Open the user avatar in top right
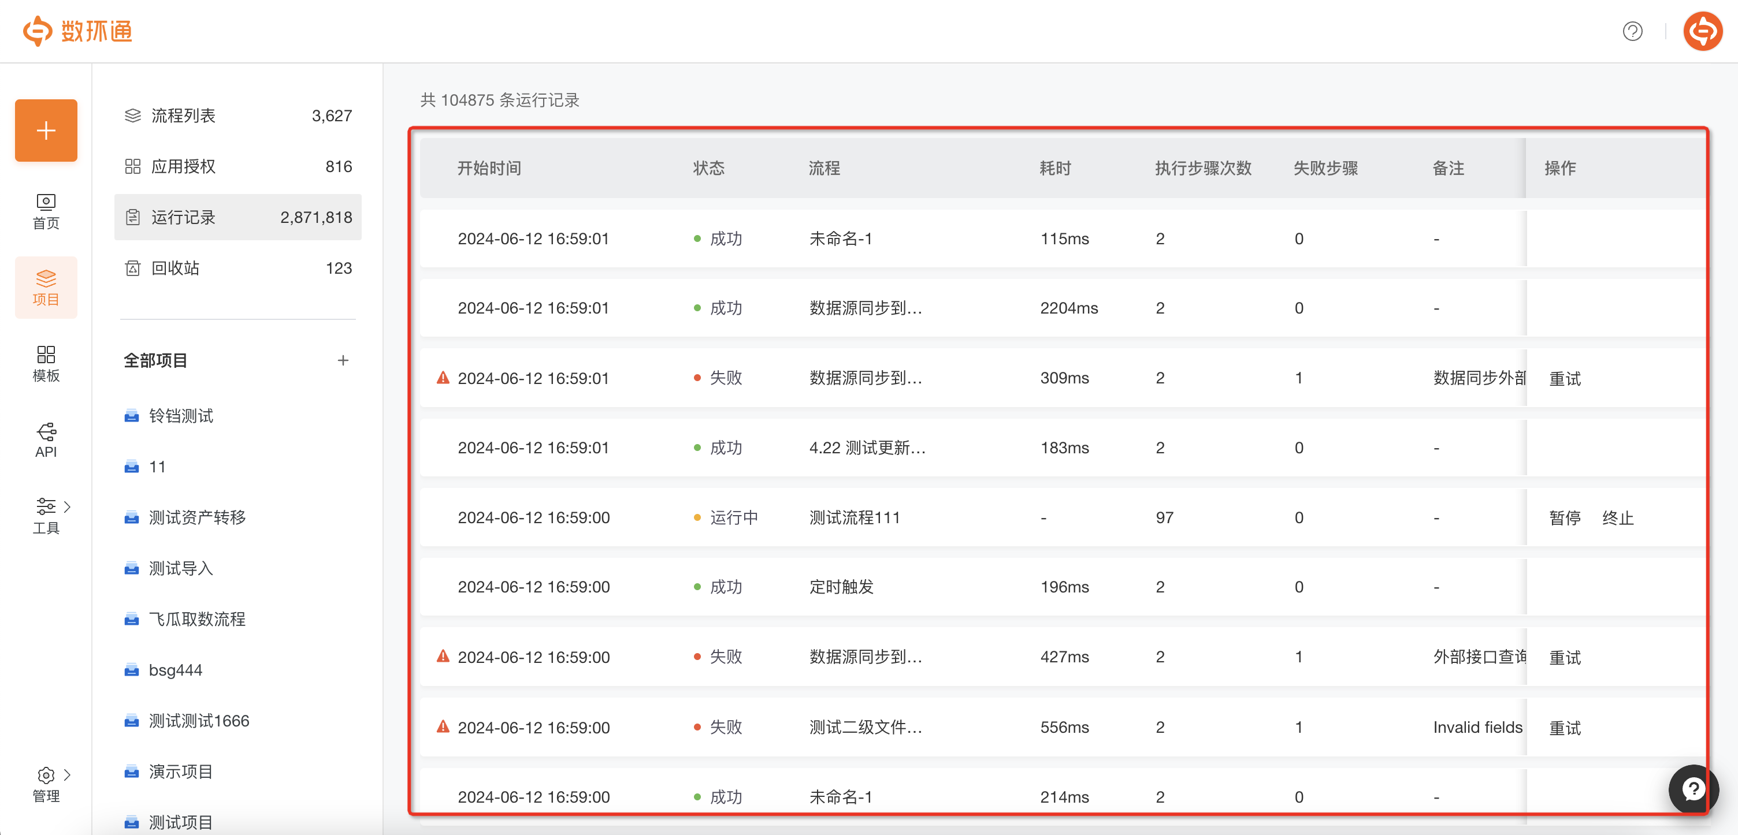This screenshot has width=1738, height=835. (x=1702, y=31)
